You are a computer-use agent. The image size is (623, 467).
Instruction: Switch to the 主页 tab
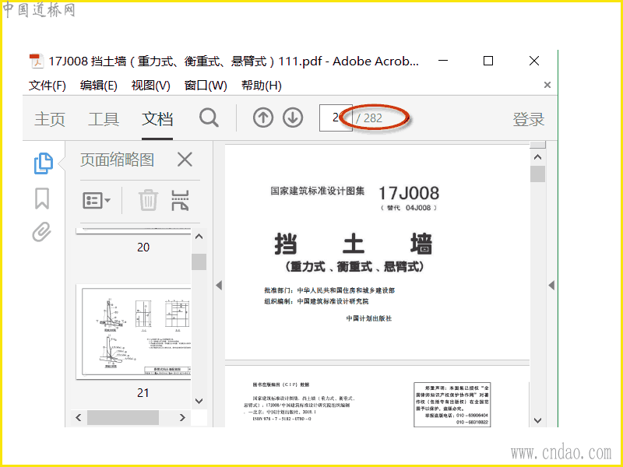point(50,119)
